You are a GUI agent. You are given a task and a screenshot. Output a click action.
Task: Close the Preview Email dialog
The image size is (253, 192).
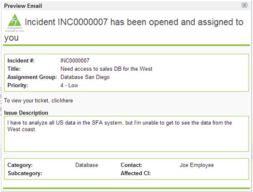244,5
